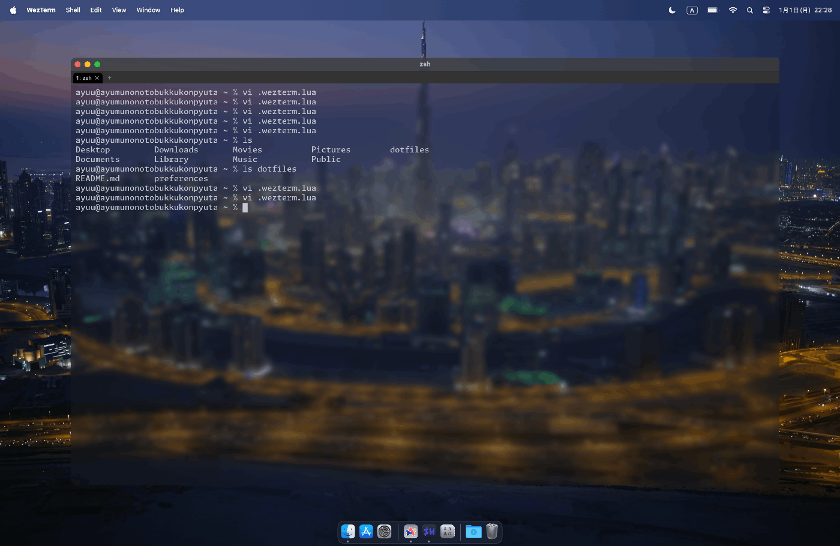The height and width of the screenshot is (546, 840).
Task: Open Finder from the Dock
Action: point(348,532)
